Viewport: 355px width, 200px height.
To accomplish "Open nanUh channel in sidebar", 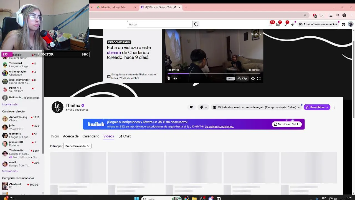I will pos(22,164).
